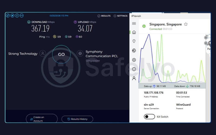Click public IP address 108.171.108.176
216x135 pixels.
154,93
